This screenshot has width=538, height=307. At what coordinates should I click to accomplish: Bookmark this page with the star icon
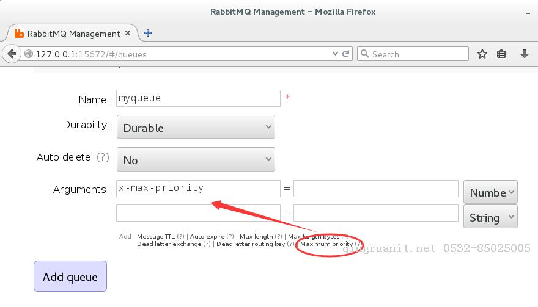click(x=482, y=54)
